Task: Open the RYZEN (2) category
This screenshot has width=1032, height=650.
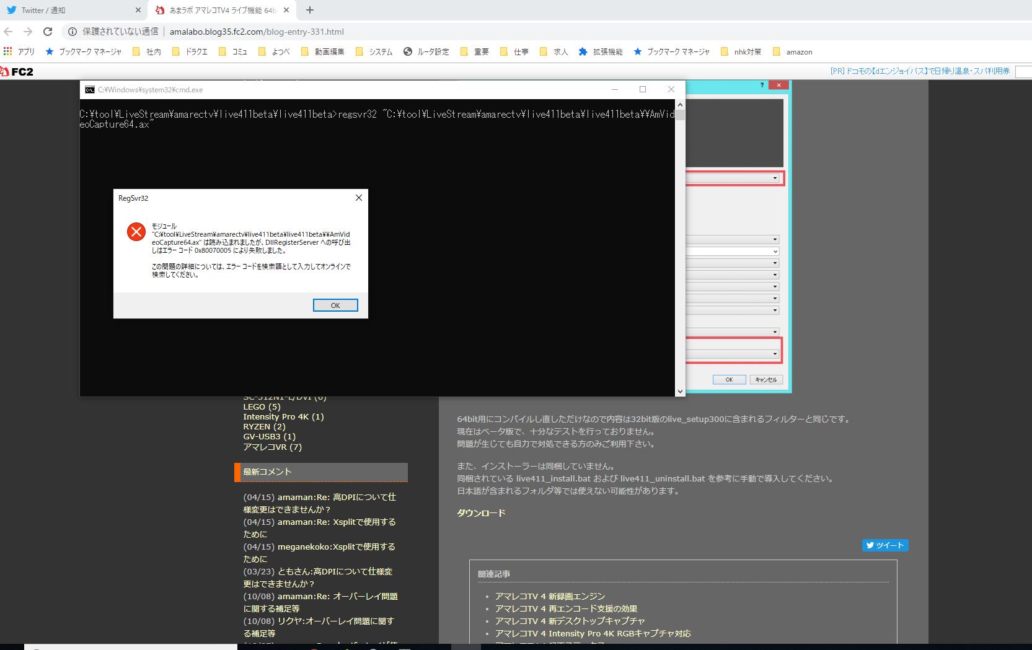Action: coord(264,426)
